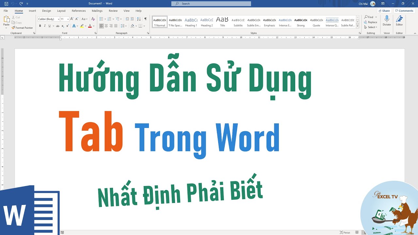Apply the No Spacing style

[175, 22]
